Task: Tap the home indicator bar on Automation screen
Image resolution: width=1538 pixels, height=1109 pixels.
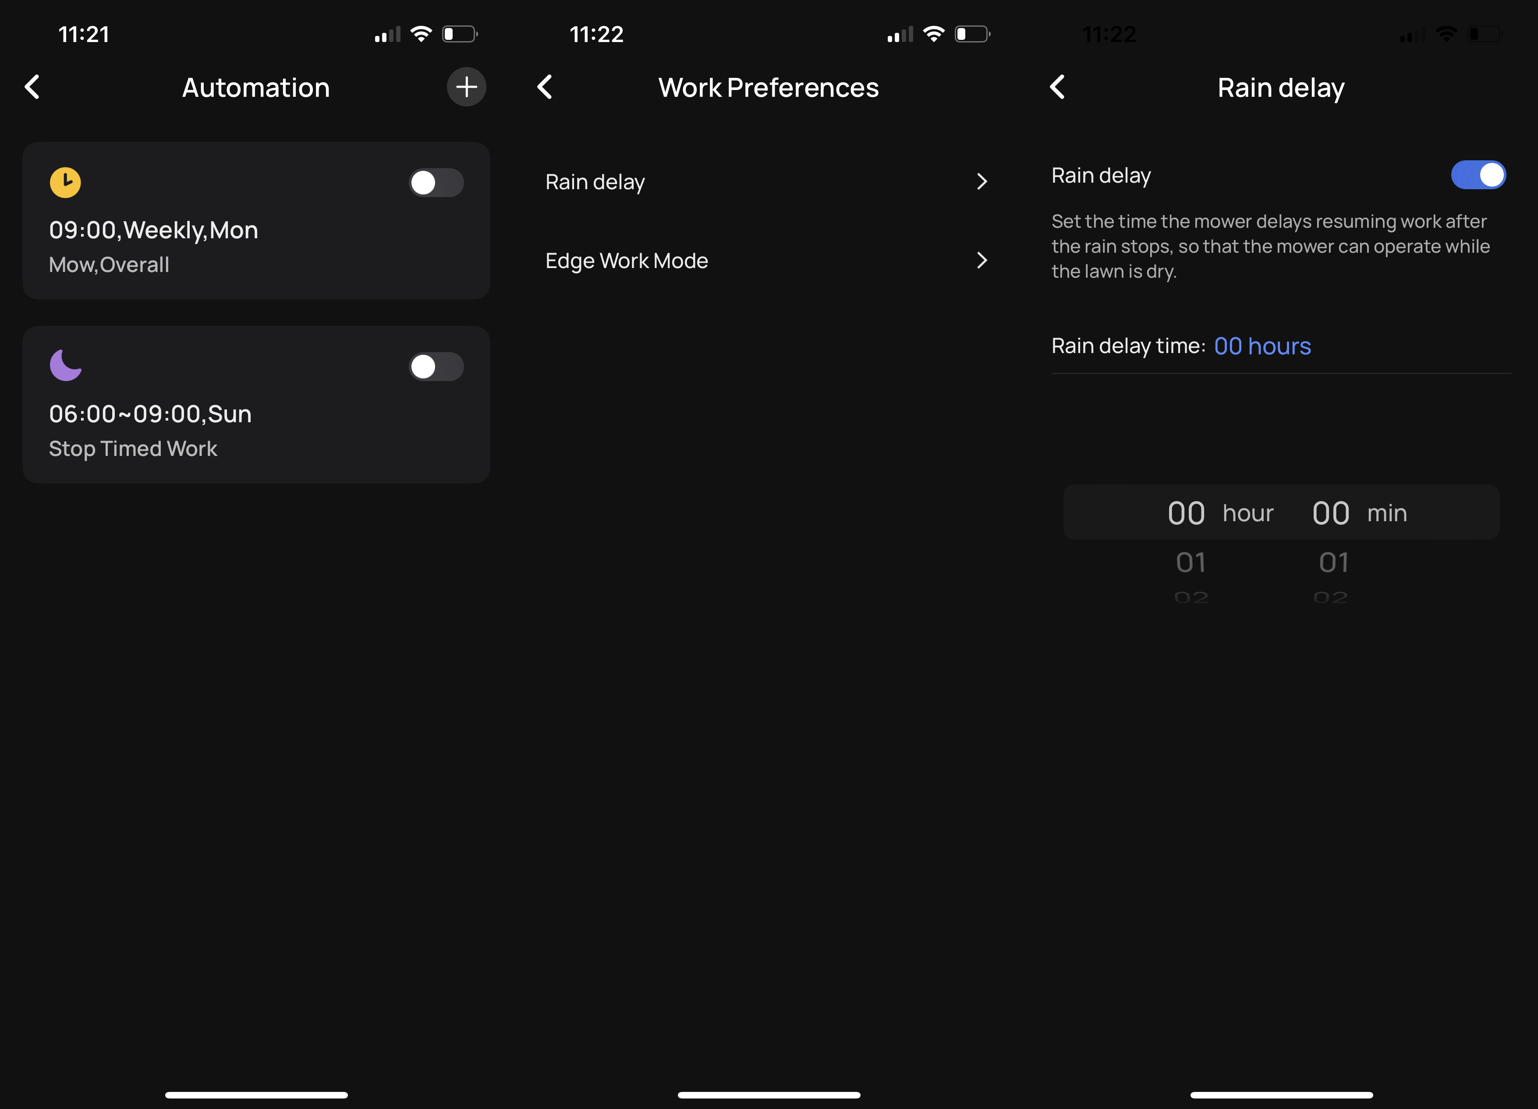Action: tap(256, 1095)
